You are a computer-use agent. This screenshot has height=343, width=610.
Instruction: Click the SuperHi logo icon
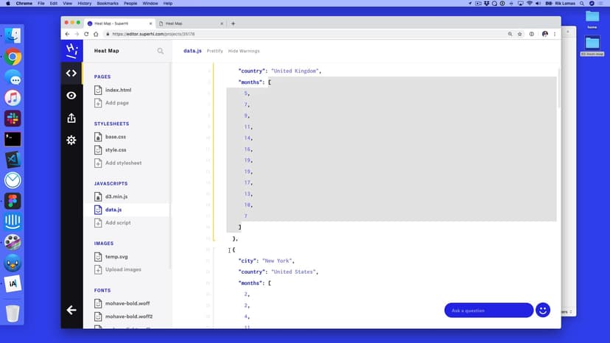[x=71, y=50]
